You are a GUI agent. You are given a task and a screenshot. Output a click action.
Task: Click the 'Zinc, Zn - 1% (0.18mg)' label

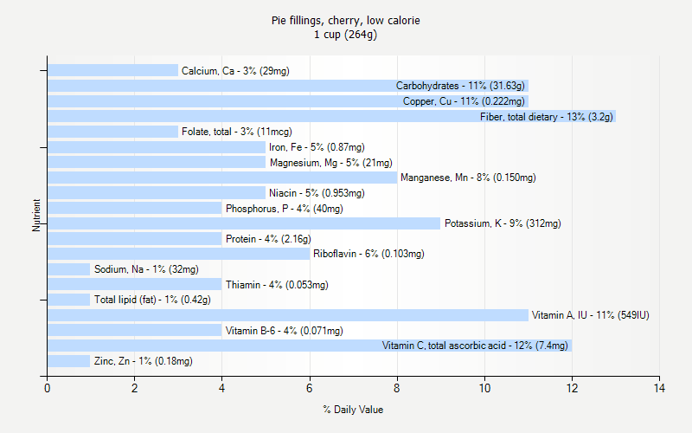tap(143, 361)
